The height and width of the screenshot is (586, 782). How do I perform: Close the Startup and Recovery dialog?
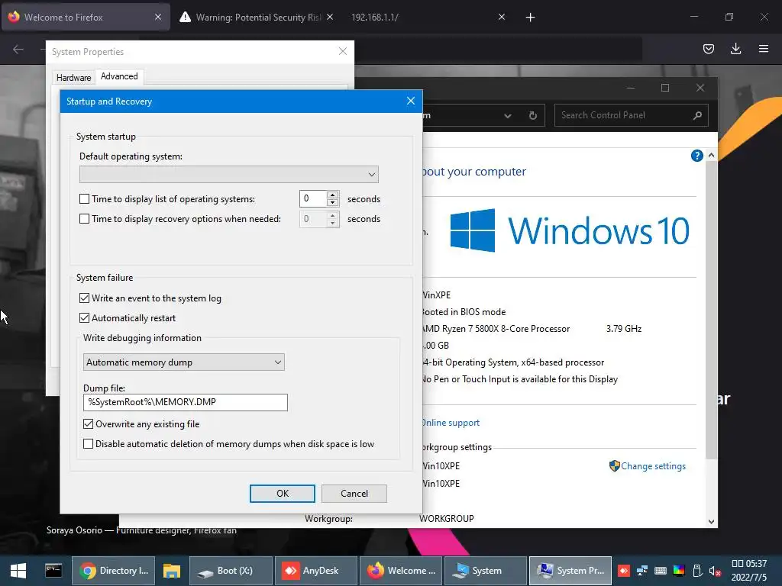point(410,101)
